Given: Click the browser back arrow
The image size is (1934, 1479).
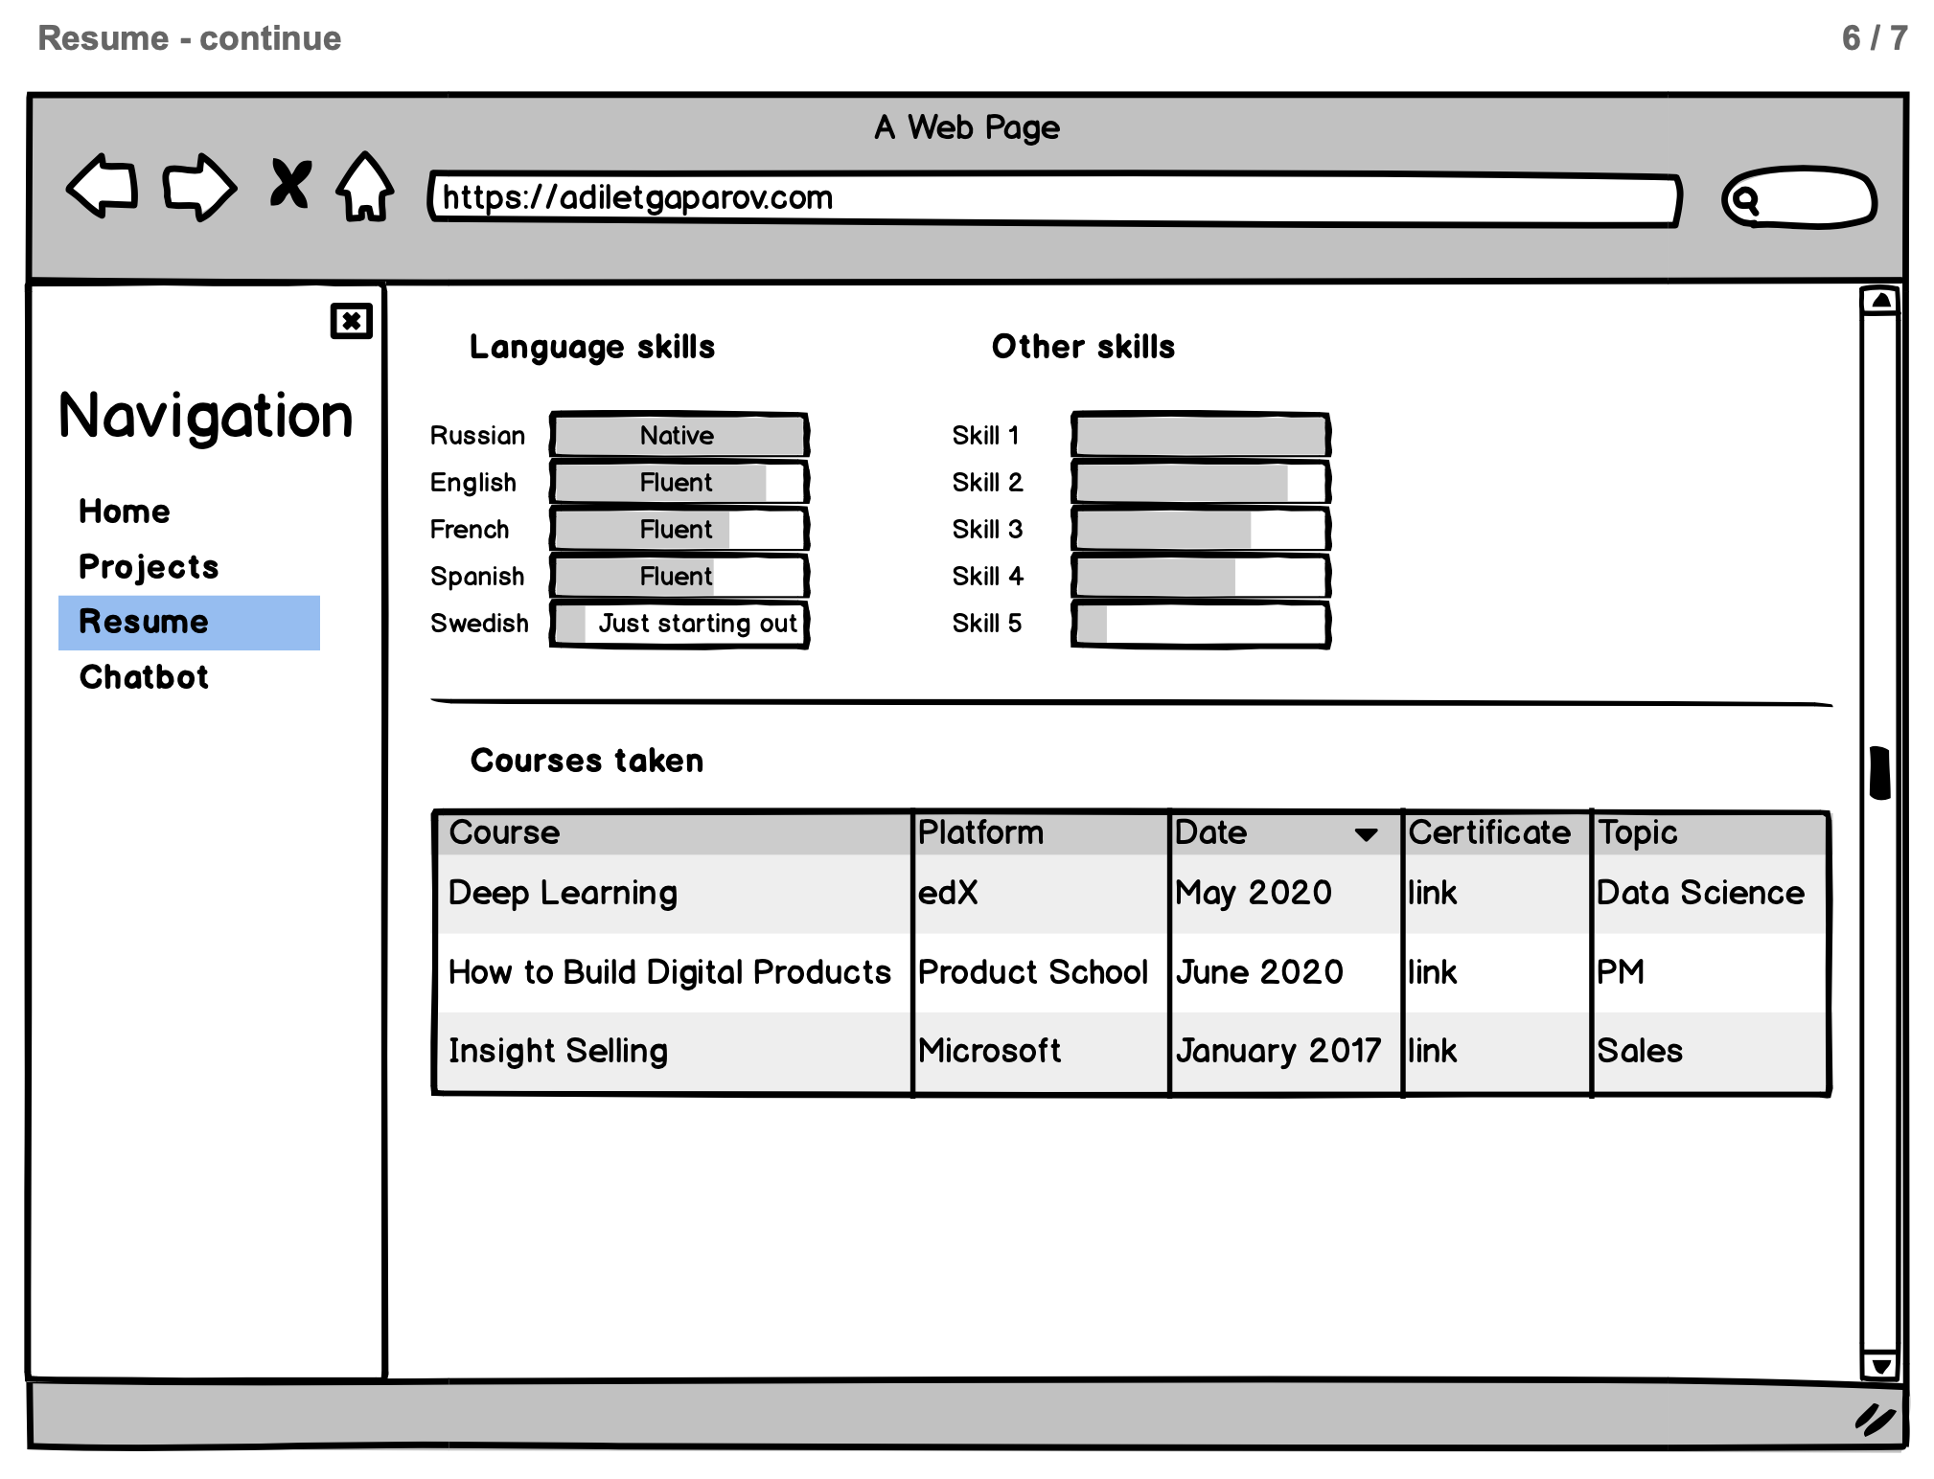Looking at the screenshot, I should click(x=103, y=186).
